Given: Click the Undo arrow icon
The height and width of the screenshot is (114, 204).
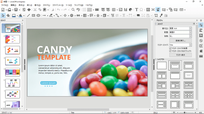Looking at the screenshot, I should coord(59,10).
